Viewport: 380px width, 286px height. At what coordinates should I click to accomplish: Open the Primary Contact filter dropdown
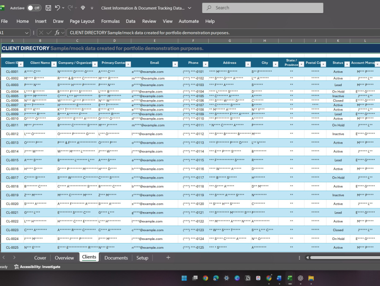(x=128, y=64)
